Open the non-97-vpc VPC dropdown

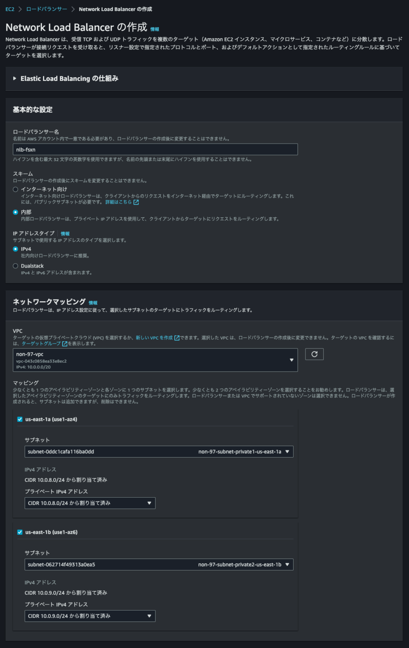coord(155,359)
